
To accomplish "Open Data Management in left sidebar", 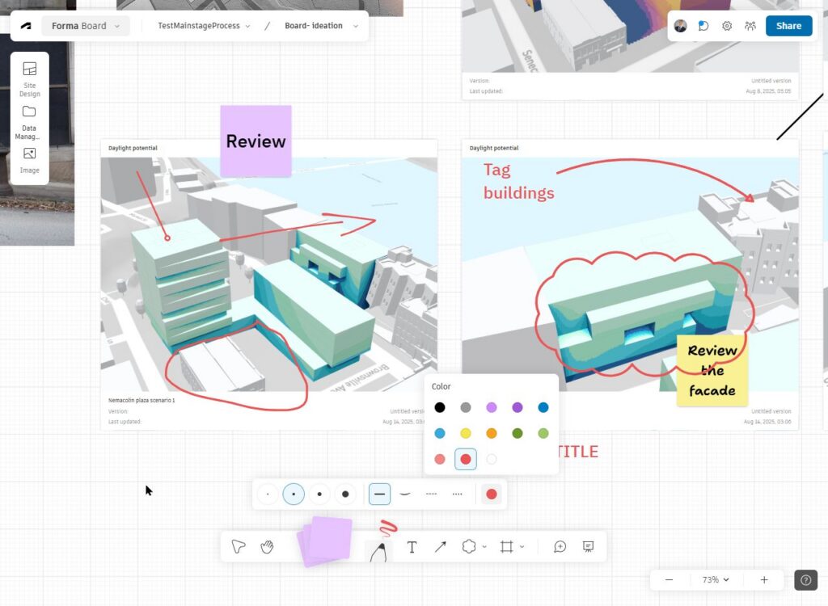I will pyautogui.click(x=30, y=120).
